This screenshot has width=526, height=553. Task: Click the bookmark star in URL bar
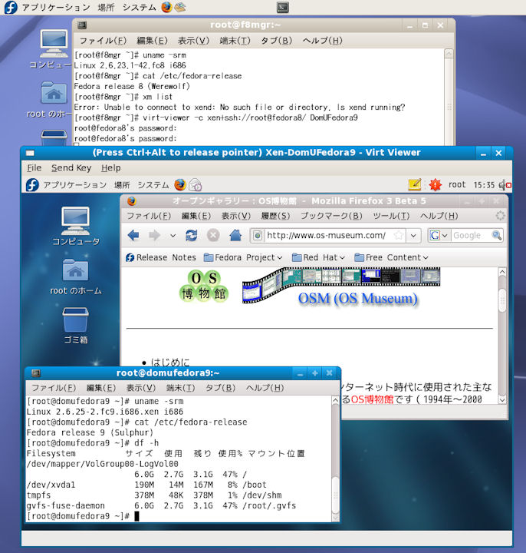point(398,235)
